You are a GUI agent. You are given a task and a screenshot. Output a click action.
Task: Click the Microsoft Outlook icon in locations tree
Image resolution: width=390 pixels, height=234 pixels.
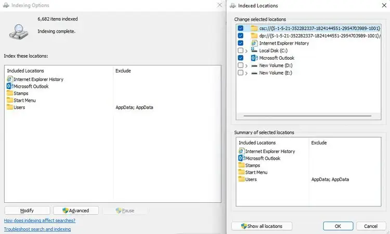point(254,58)
